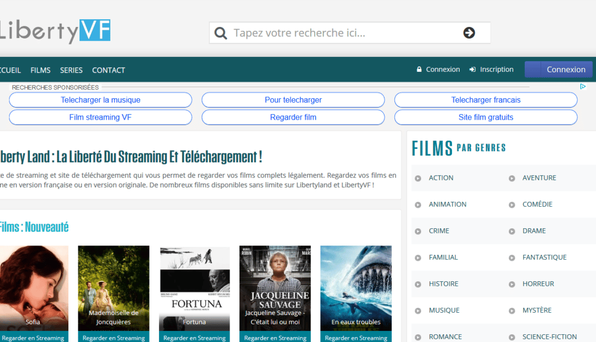Viewport: 596px width, 342px height.
Task: Open the FANTASTIQUE genre
Action: click(544, 258)
